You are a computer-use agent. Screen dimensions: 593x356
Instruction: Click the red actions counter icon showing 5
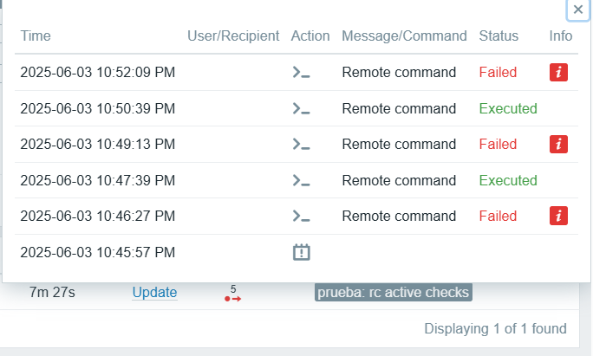coord(232,294)
